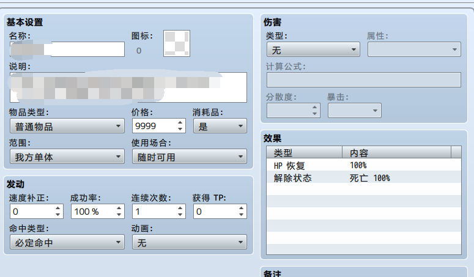The width and height of the screenshot is (474, 277).
Task: Open the 使用场合 dropdown showing 随时可用
Action: (189, 157)
